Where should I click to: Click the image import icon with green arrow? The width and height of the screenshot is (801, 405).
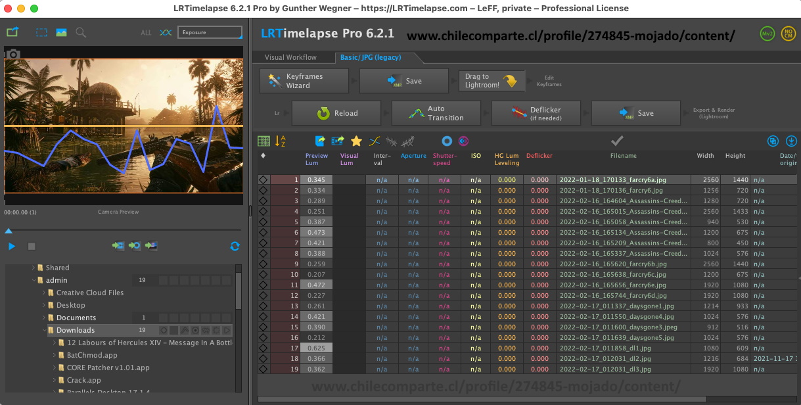[151, 246]
